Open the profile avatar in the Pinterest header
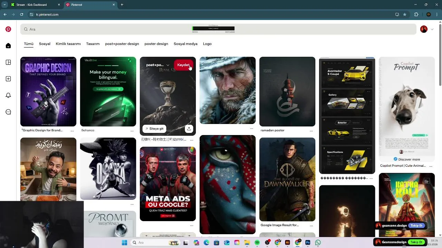The width and height of the screenshot is (442, 248). click(x=424, y=29)
